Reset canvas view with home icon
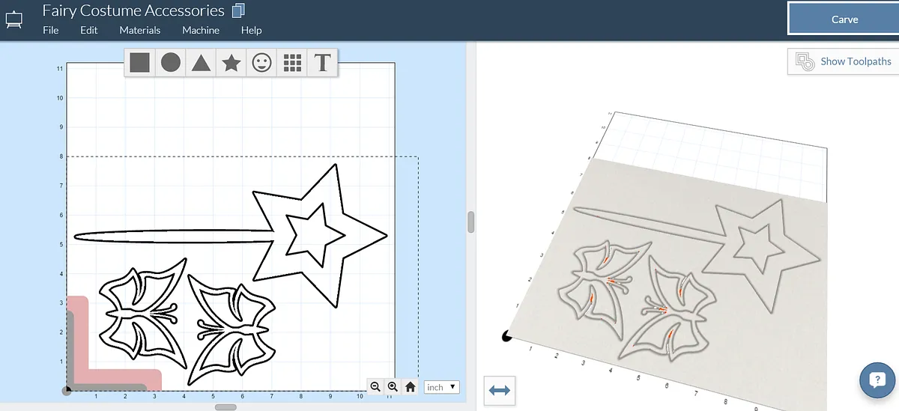 [x=410, y=387]
